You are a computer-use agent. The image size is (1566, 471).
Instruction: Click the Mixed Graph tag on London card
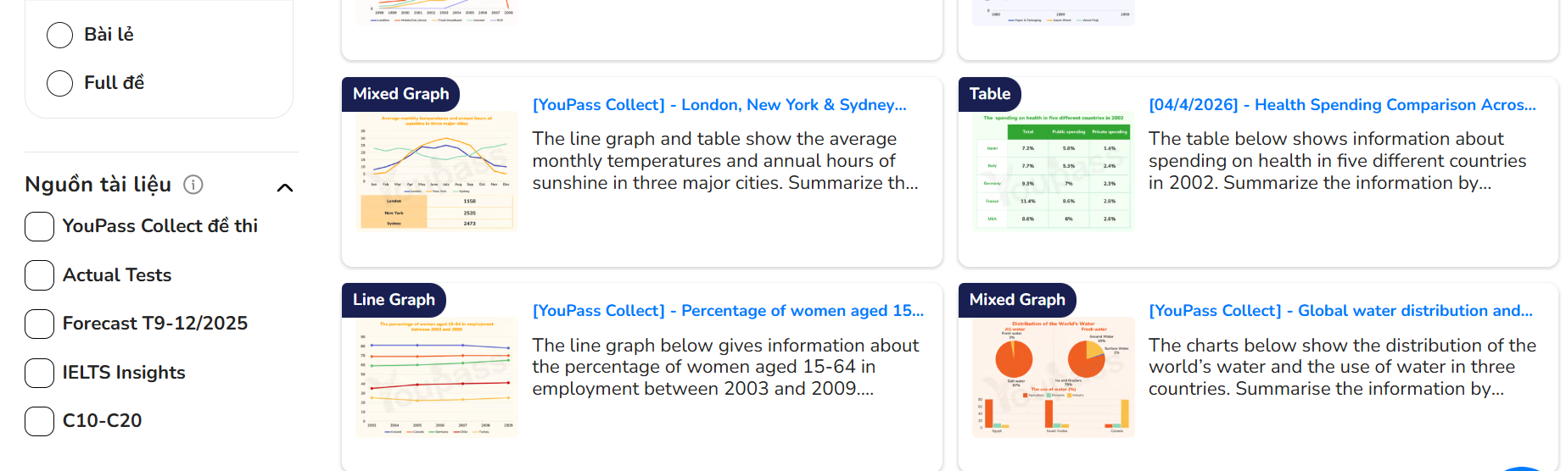[x=400, y=94]
